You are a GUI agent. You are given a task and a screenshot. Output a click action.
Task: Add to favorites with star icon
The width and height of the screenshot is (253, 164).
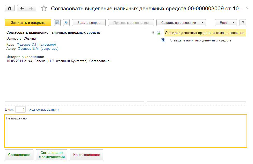click(44, 8)
